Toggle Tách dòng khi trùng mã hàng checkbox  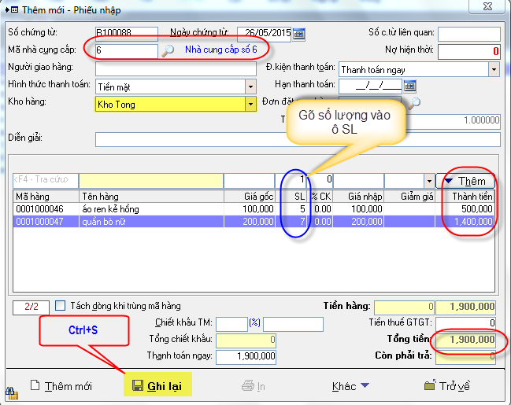[61, 306]
